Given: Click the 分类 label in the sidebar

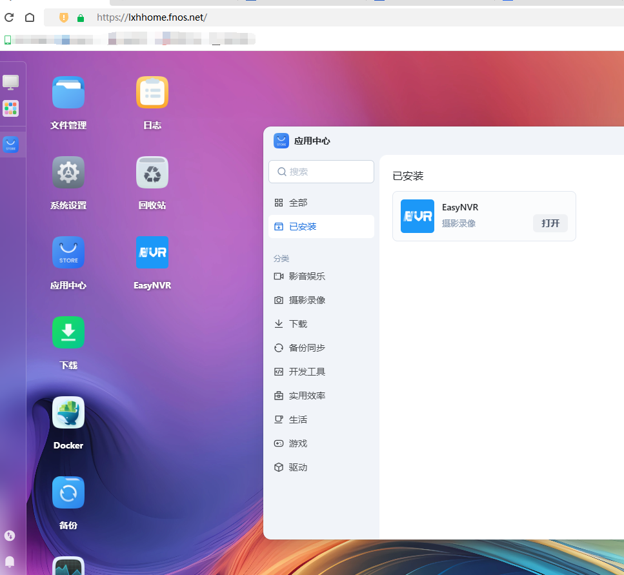Looking at the screenshot, I should 281,259.
